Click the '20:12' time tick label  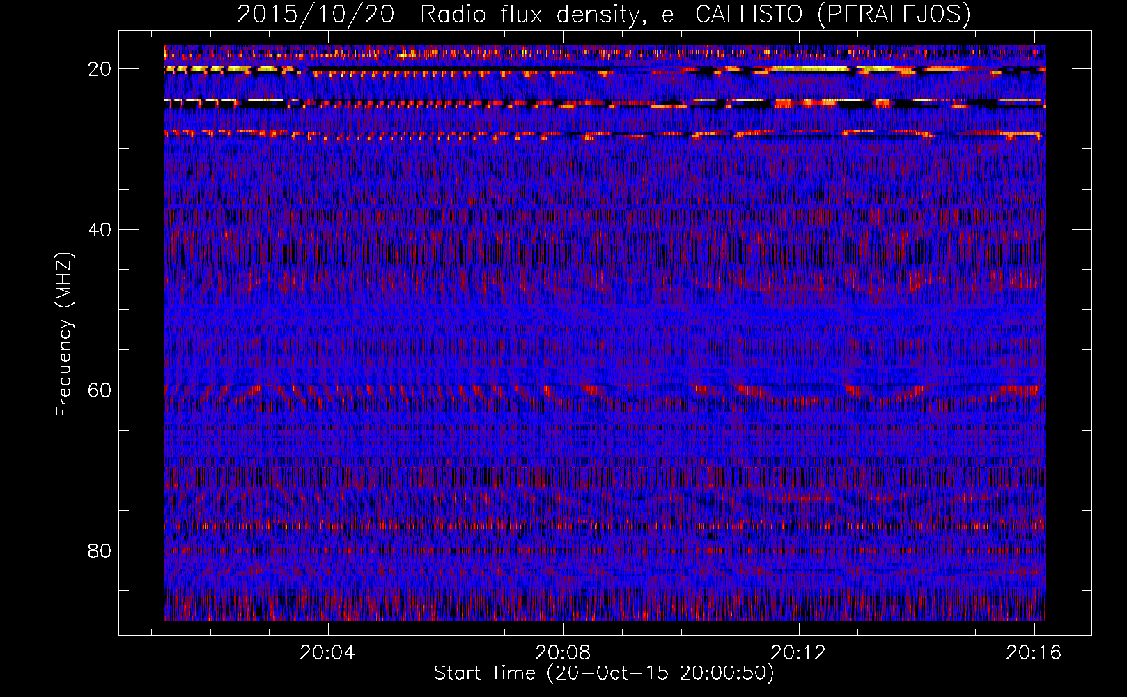(x=798, y=652)
